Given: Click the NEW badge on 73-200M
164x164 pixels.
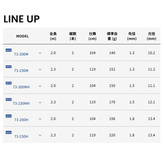Looking at the screenshot, I should click(x=8, y=50).
